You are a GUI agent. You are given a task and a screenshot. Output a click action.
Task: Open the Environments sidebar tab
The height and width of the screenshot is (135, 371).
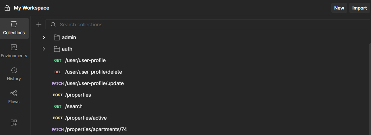coord(14,51)
